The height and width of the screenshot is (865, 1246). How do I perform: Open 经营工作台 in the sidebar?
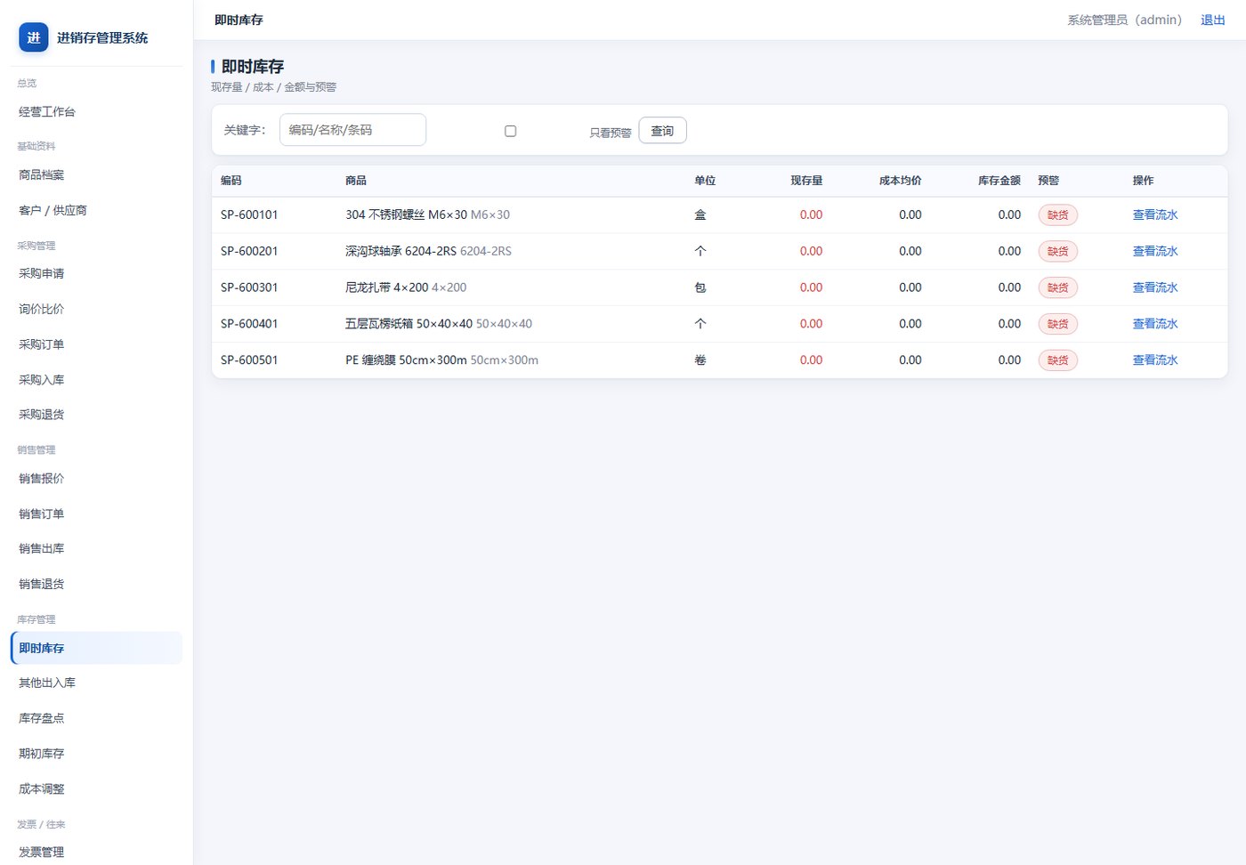96,112
